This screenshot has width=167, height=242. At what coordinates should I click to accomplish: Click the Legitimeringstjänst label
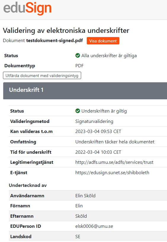32,162
